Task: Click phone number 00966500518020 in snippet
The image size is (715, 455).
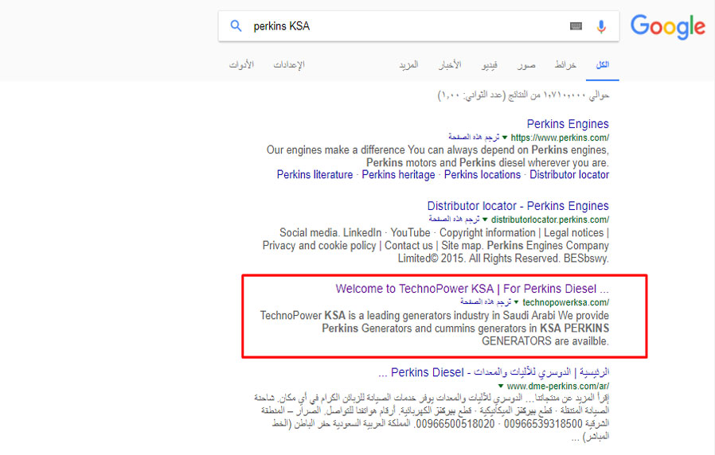Action: point(455,424)
